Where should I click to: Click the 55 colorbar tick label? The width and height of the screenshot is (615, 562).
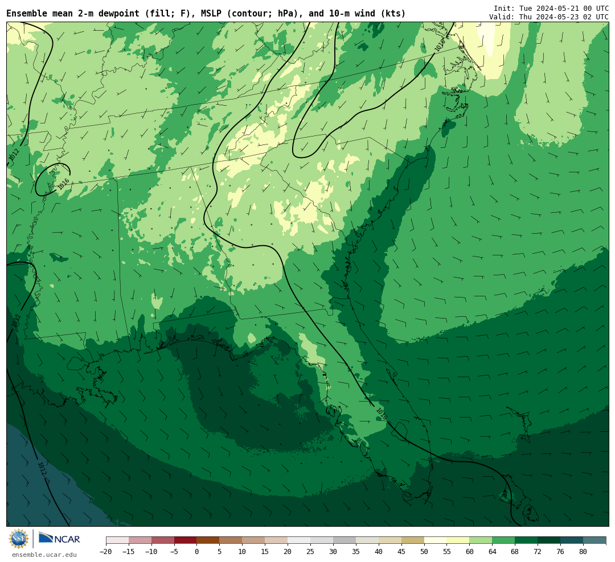pyautogui.click(x=447, y=552)
